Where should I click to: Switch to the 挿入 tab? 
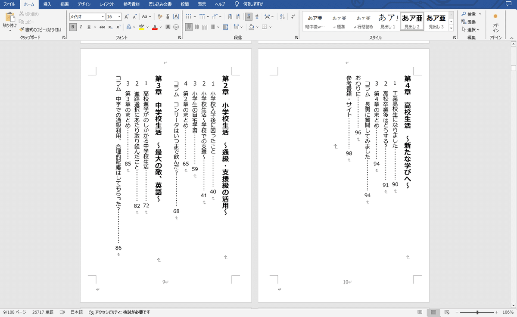coord(47,4)
